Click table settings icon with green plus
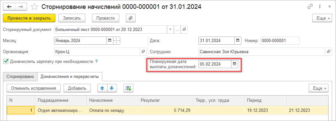The width and height of the screenshot is (336, 121). pos(128,88)
